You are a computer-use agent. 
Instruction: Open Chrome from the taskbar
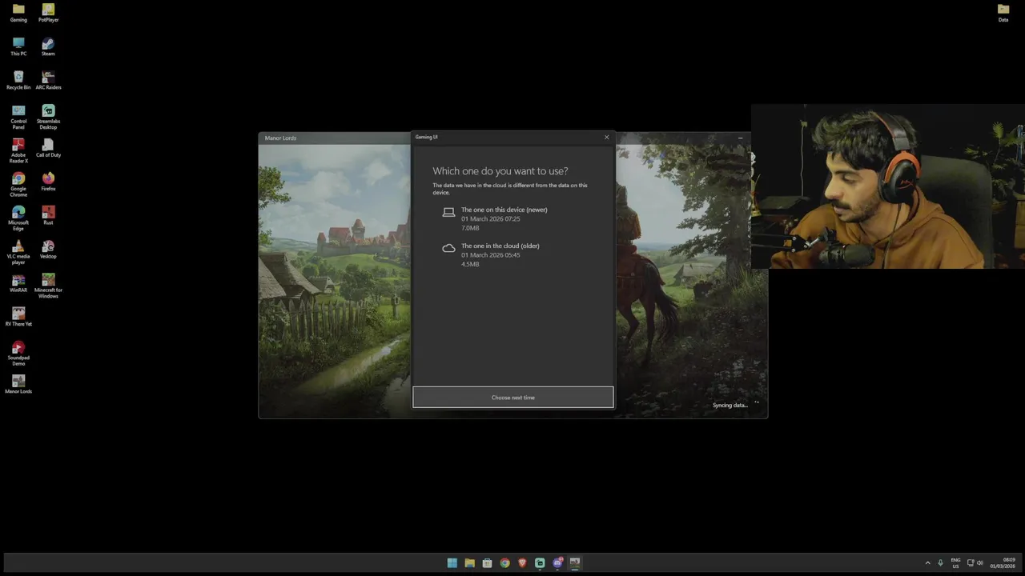504,563
